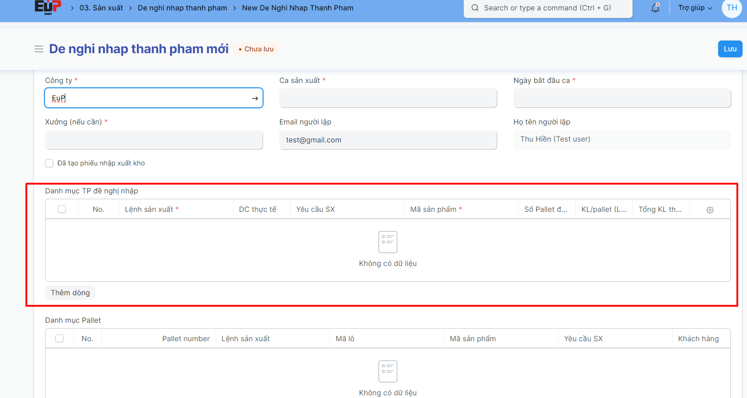Screen dimensions: 747x398
Task: Open table settings gear icon
Action: click(710, 210)
